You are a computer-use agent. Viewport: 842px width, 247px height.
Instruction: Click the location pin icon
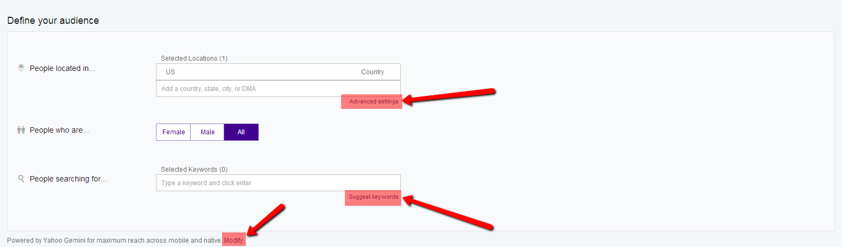[21, 68]
